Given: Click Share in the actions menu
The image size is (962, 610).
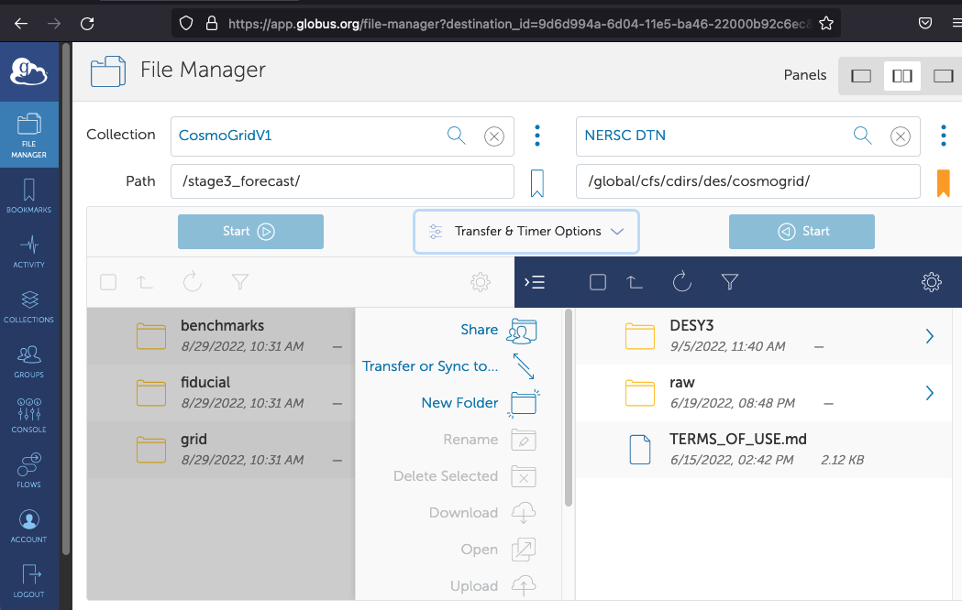Looking at the screenshot, I should 499,330.
